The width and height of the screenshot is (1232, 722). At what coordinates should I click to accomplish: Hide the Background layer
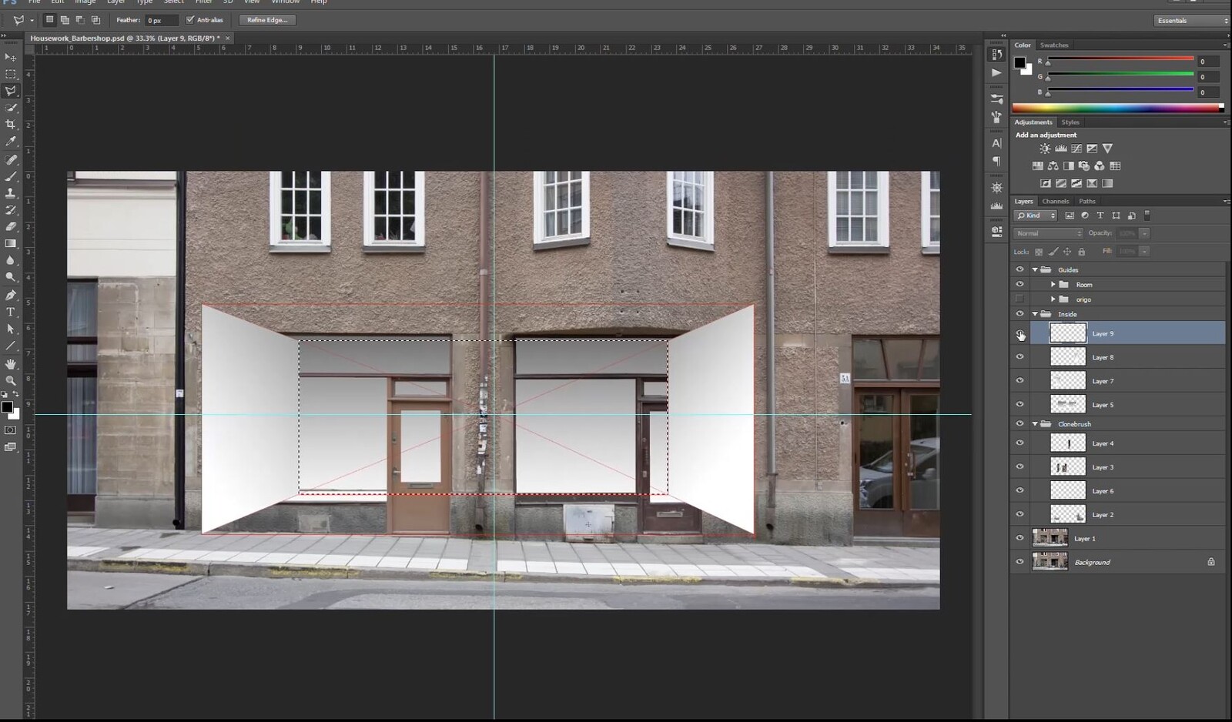coord(1019,562)
